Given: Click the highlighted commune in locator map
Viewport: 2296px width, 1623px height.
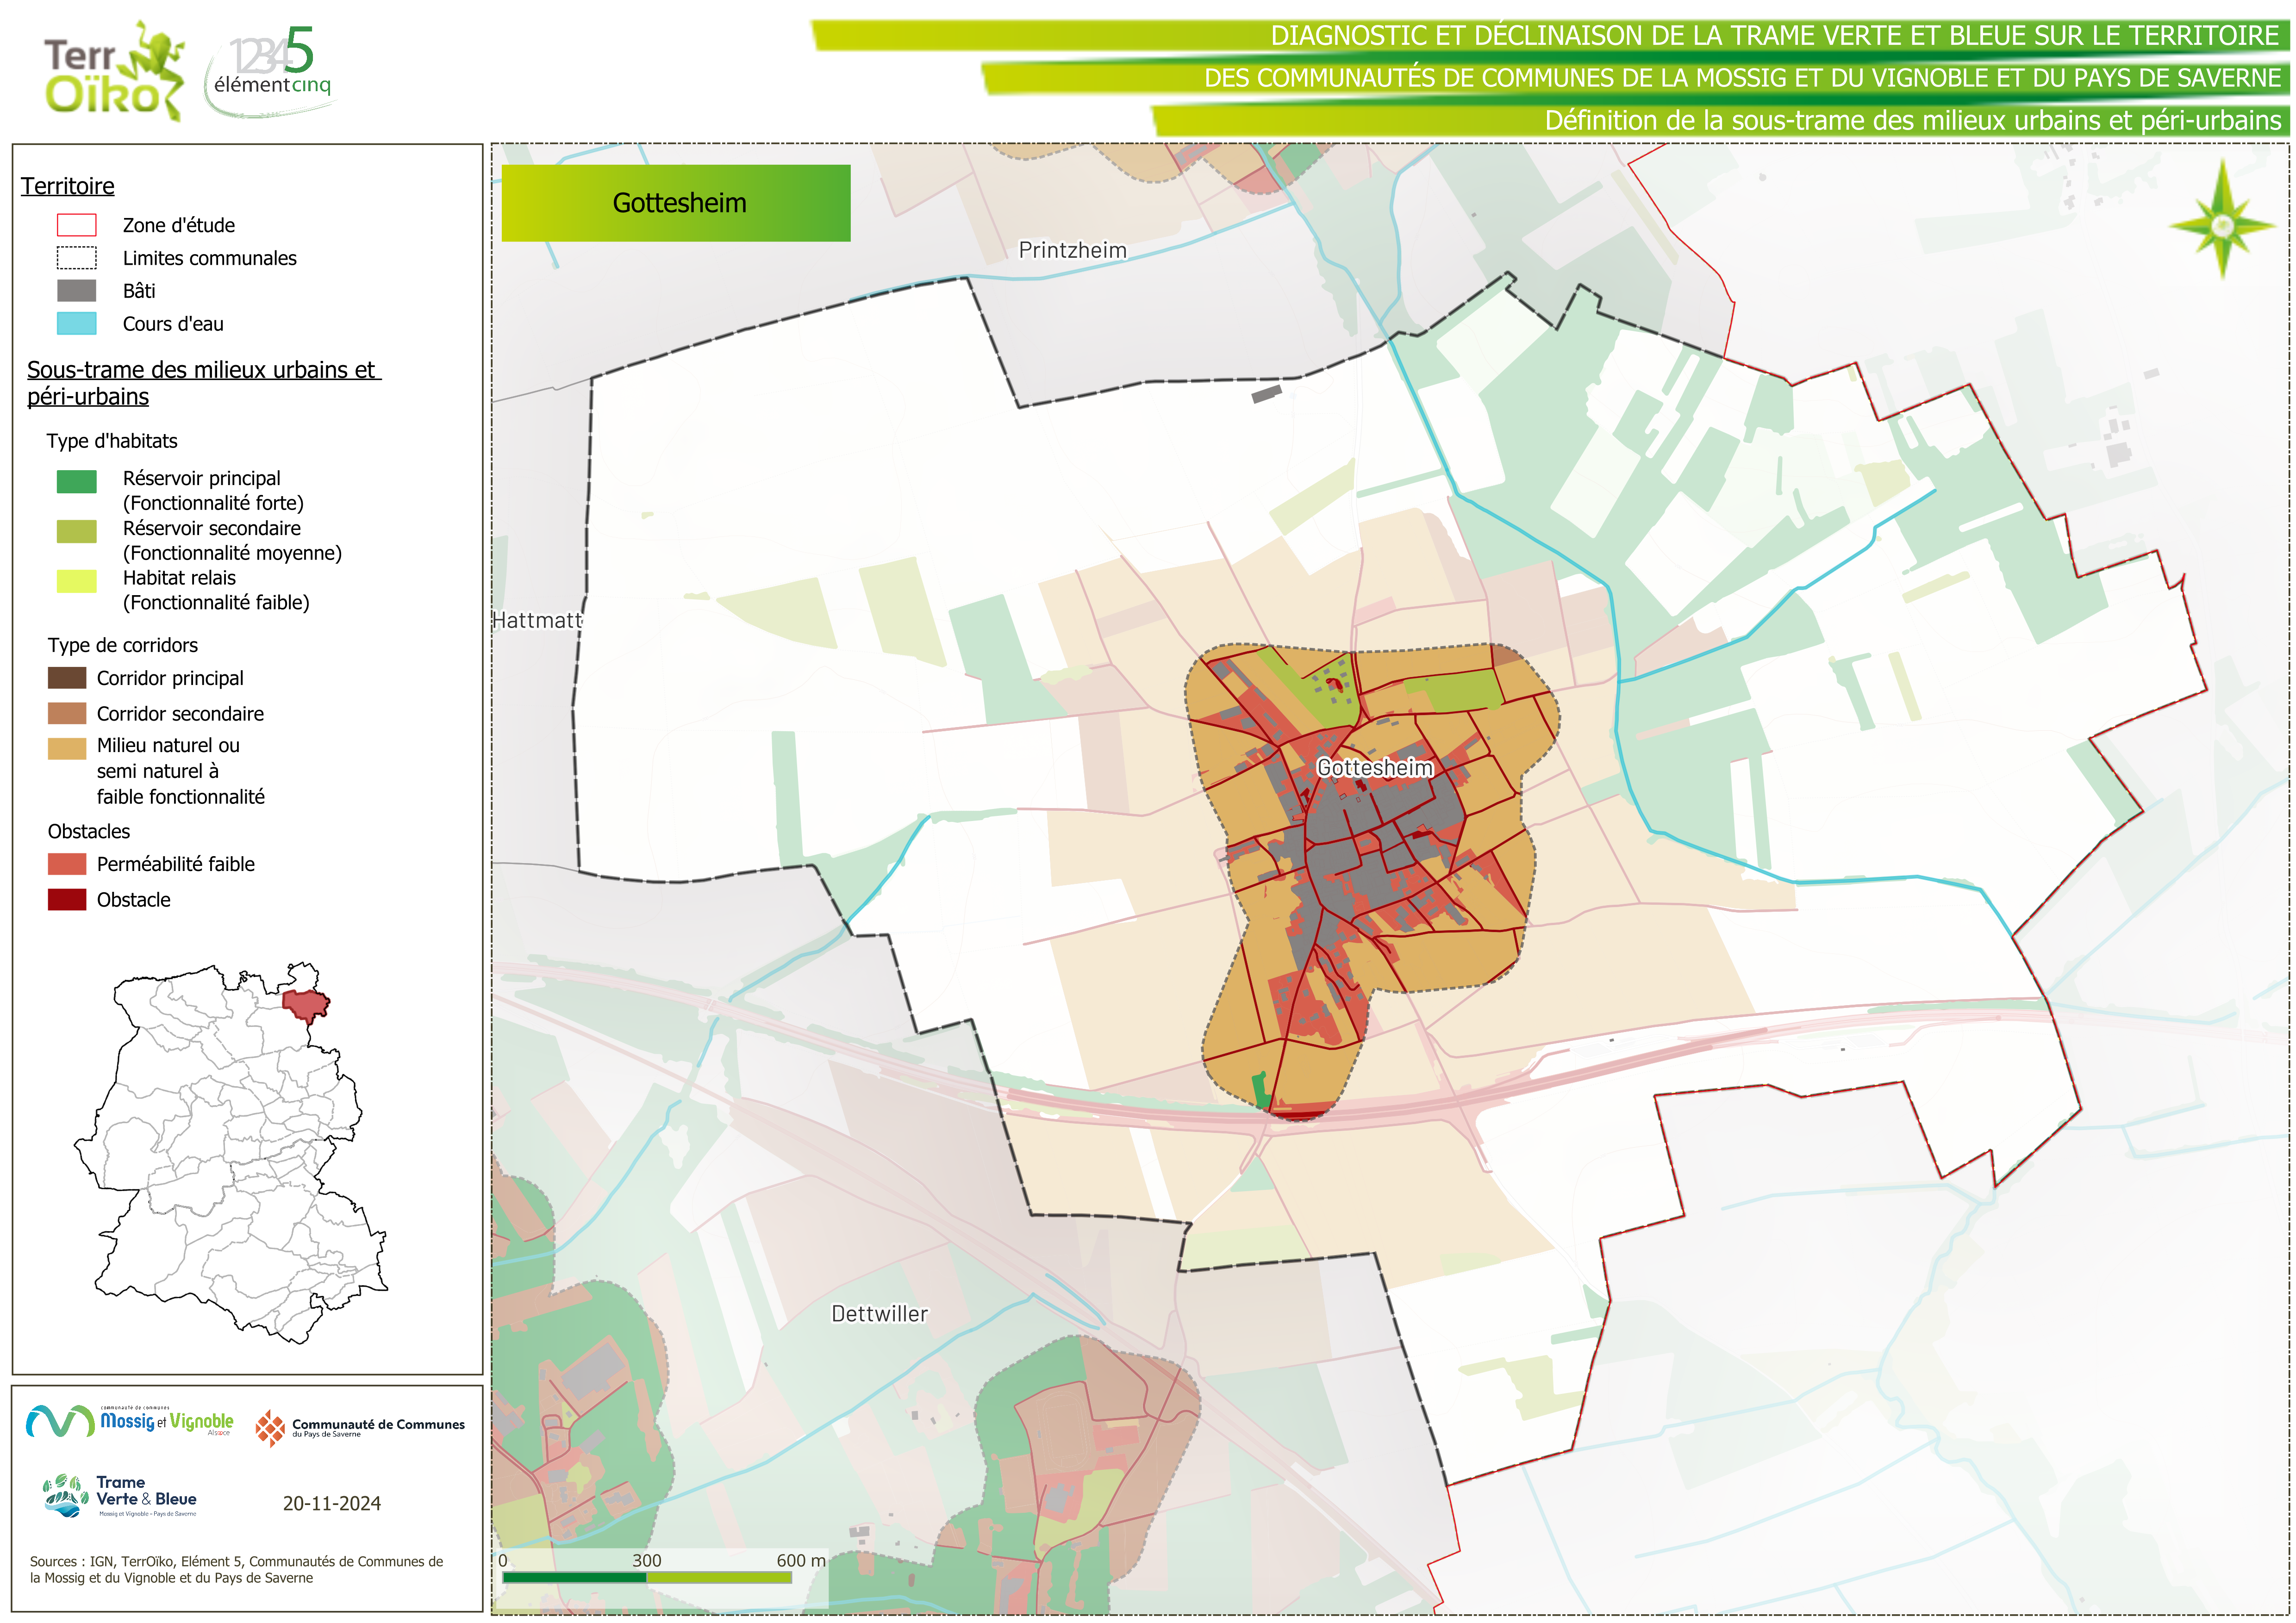Looking at the screenshot, I should 305,1002.
